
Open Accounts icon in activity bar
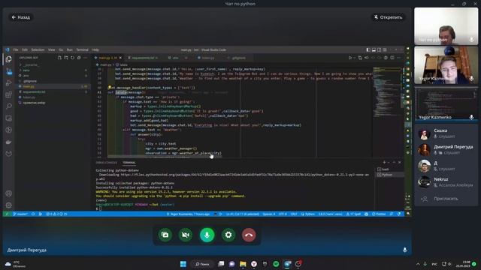click(x=8, y=193)
